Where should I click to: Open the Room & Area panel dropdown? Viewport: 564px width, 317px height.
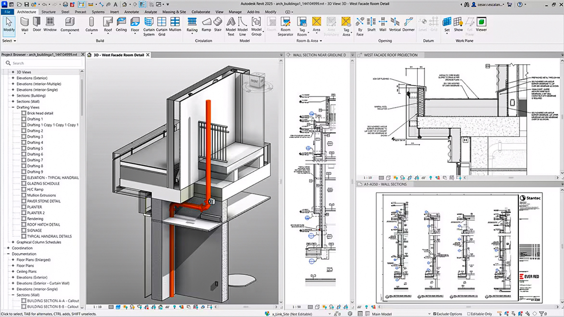click(x=309, y=40)
